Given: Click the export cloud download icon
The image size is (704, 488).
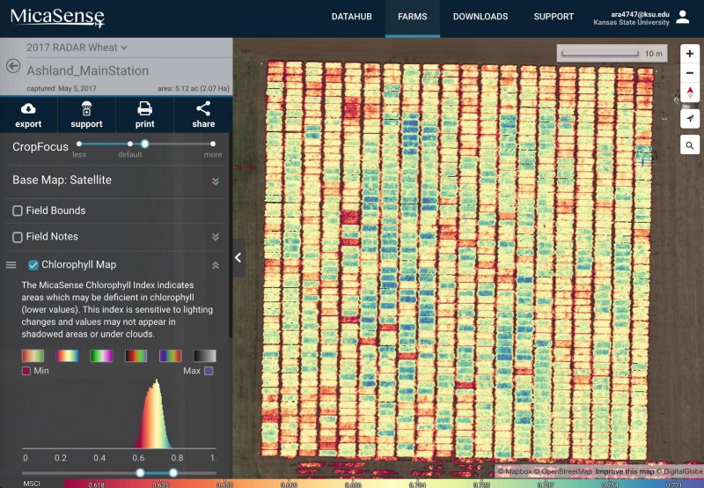Looking at the screenshot, I should tap(28, 108).
